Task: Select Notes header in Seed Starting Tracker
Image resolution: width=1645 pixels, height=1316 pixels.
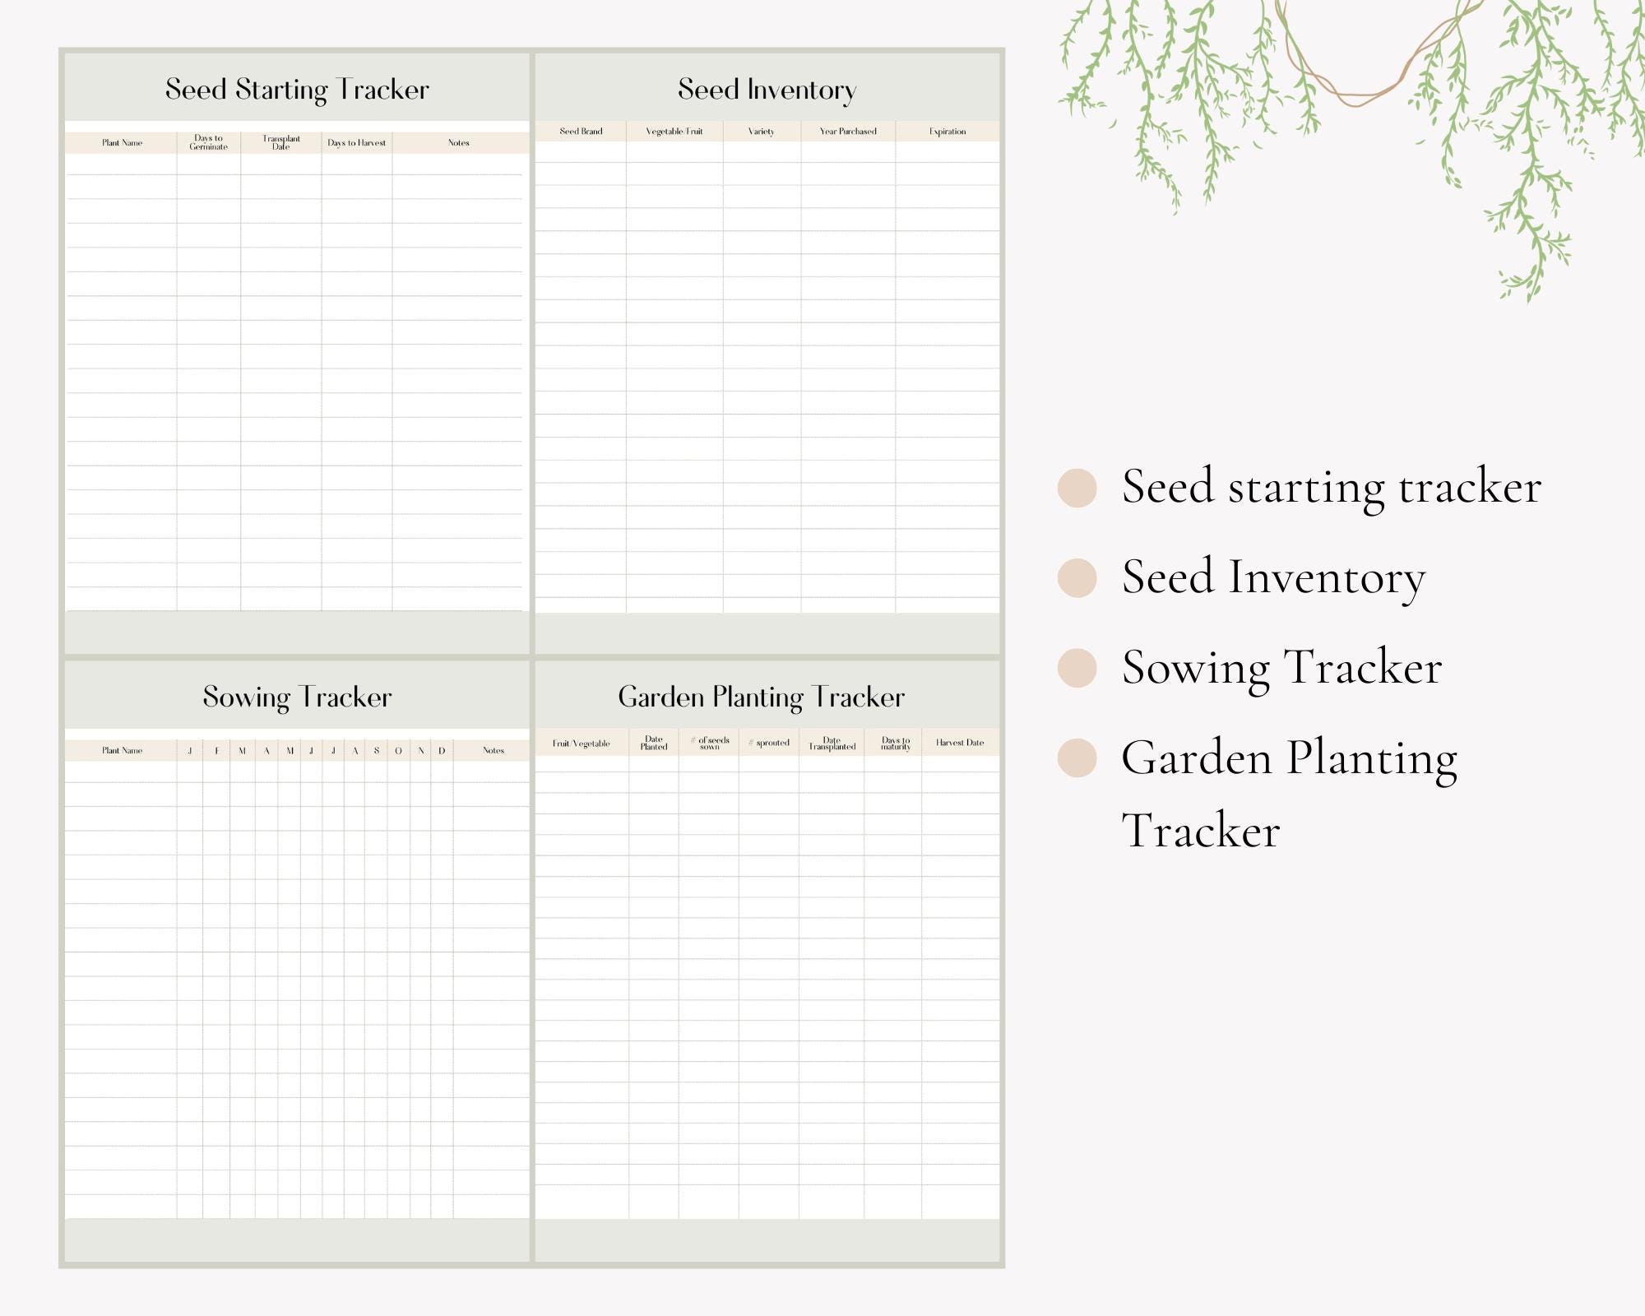Action: (458, 143)
